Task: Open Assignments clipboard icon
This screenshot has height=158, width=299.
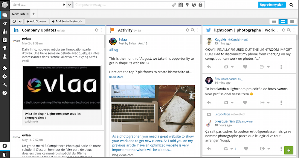Action: [5, 40]
